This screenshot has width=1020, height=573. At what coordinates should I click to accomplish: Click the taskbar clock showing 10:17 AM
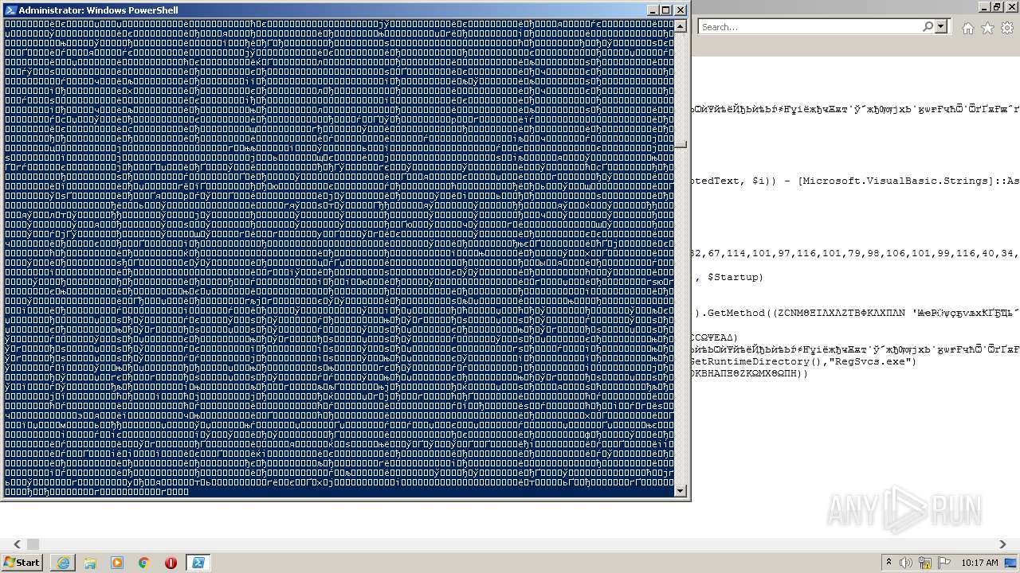[979, 563]
